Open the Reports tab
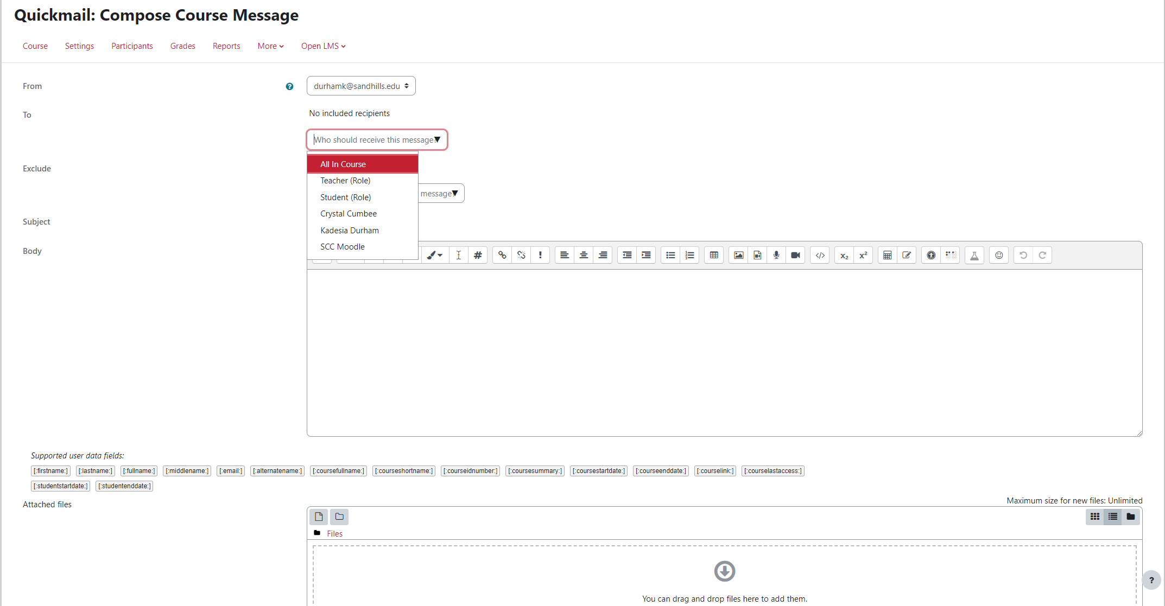Screen dimensions: 1165x606 [x=226, y=46]
